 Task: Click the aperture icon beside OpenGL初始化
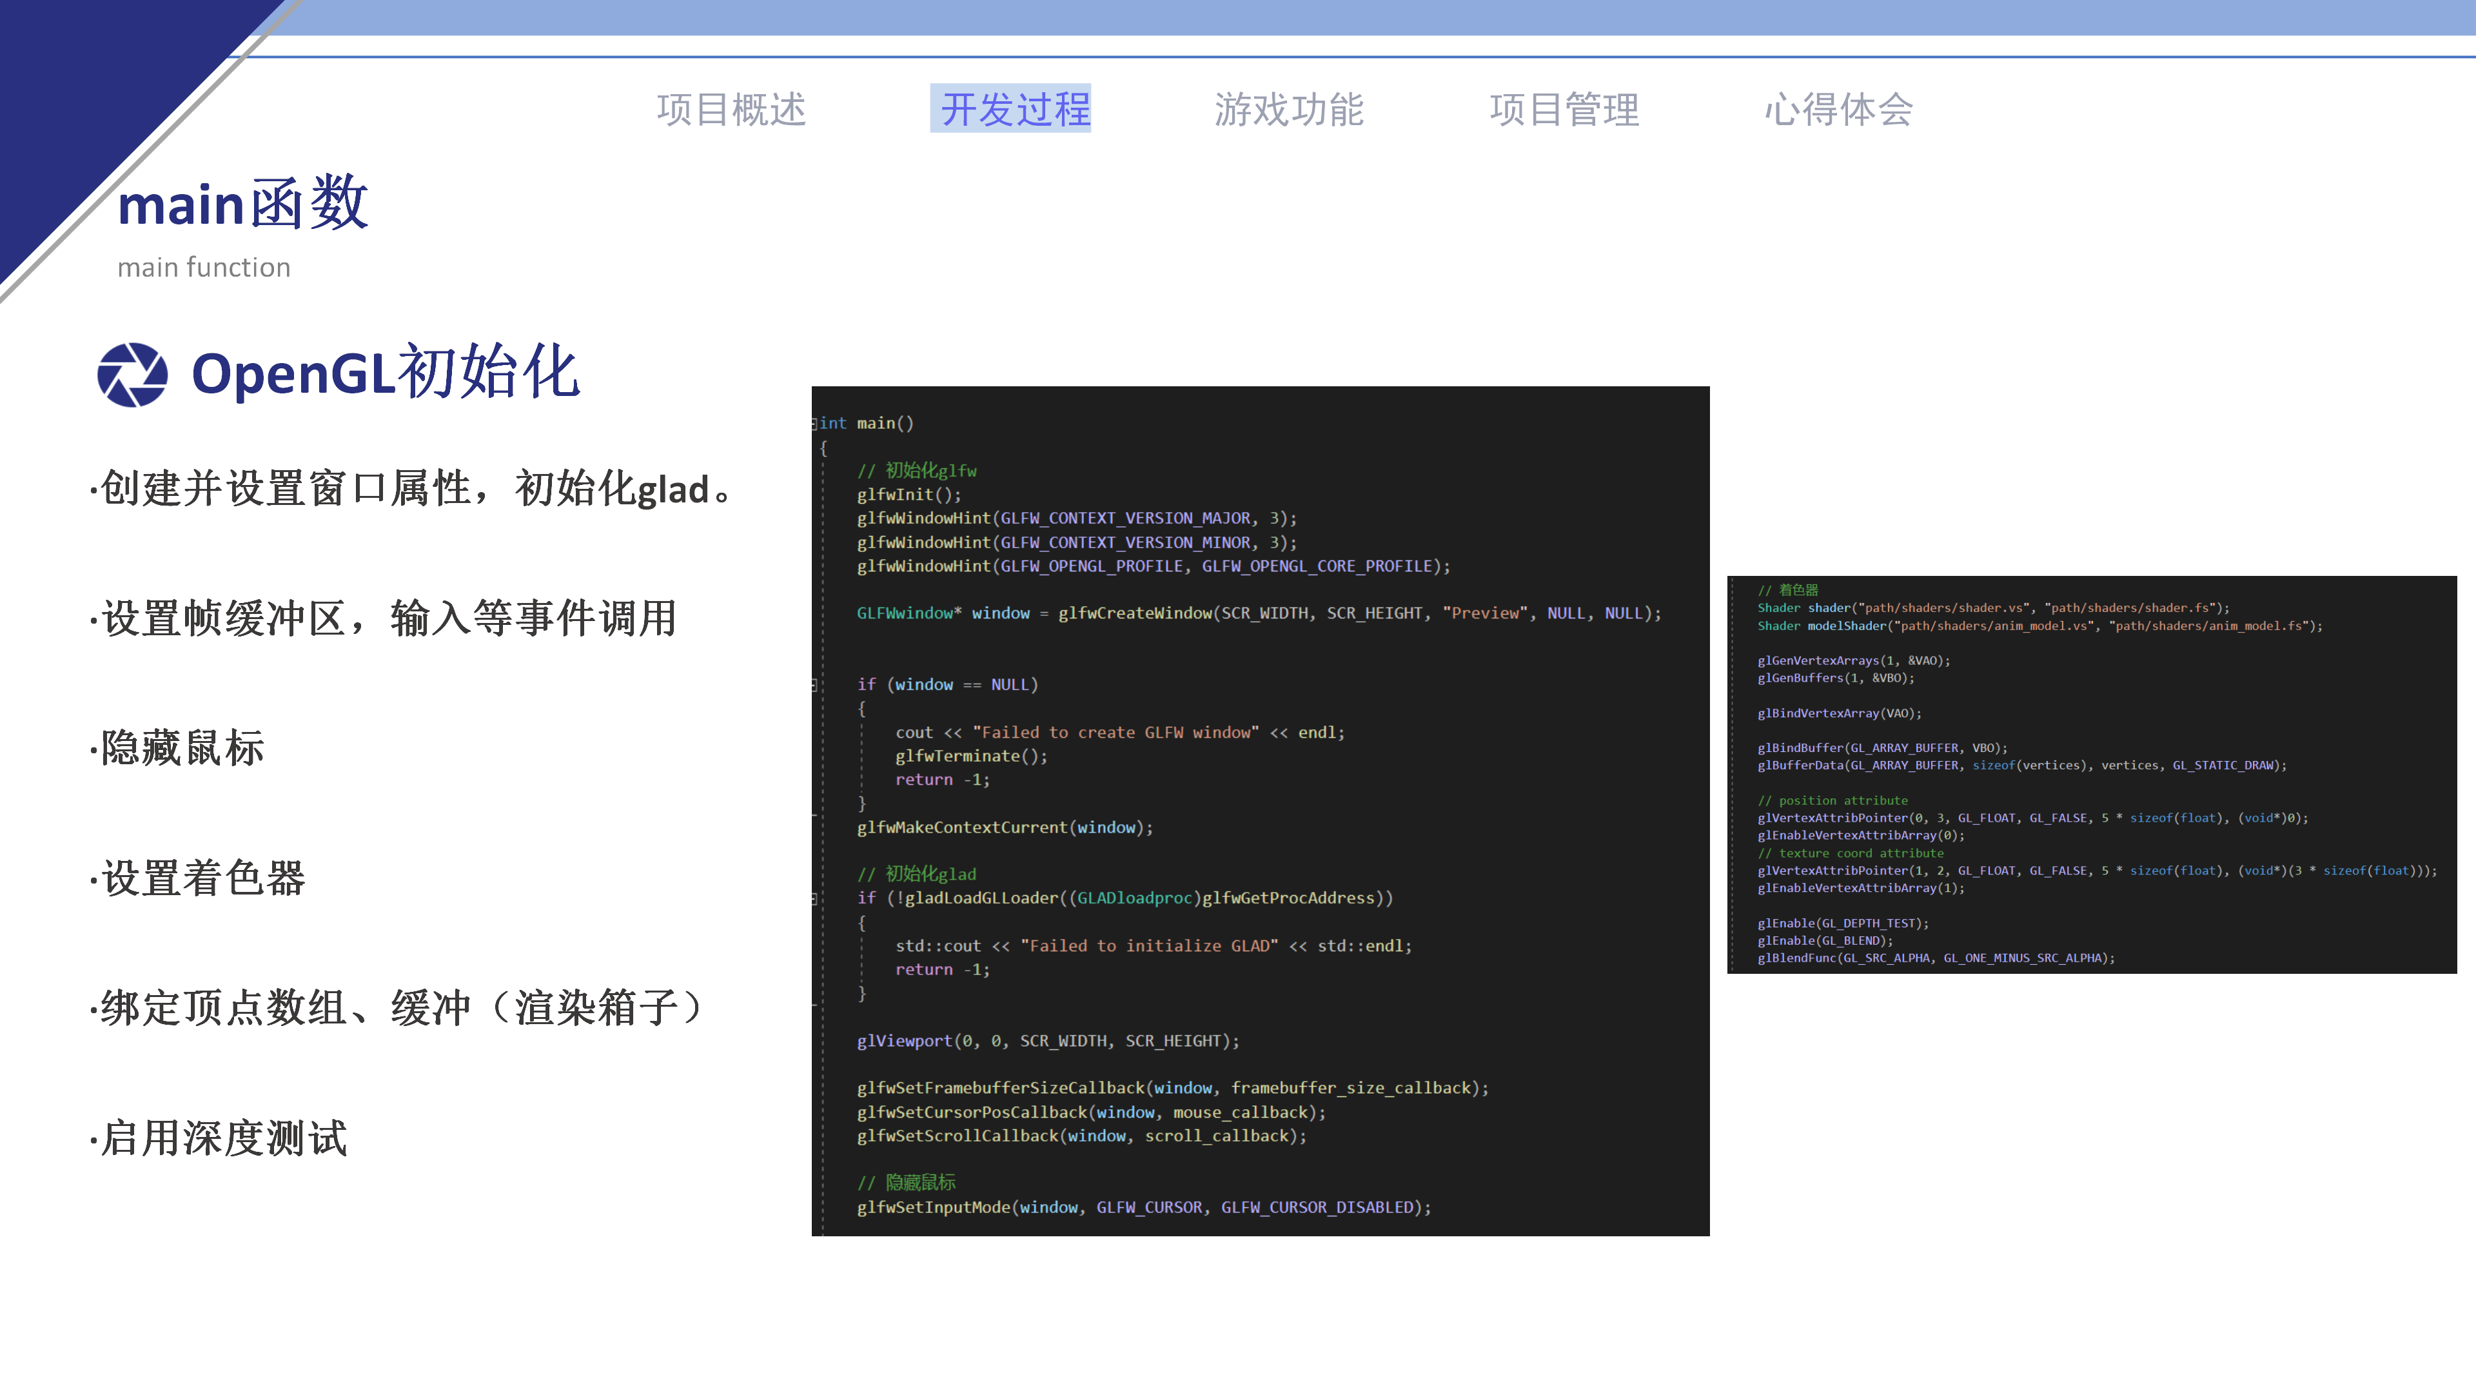132,375
